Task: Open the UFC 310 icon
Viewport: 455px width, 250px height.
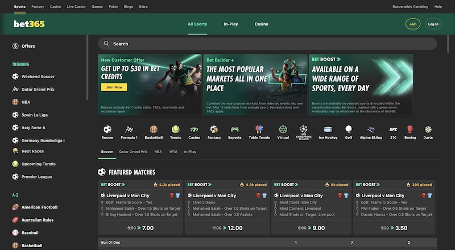Action: tap(393, 129)
